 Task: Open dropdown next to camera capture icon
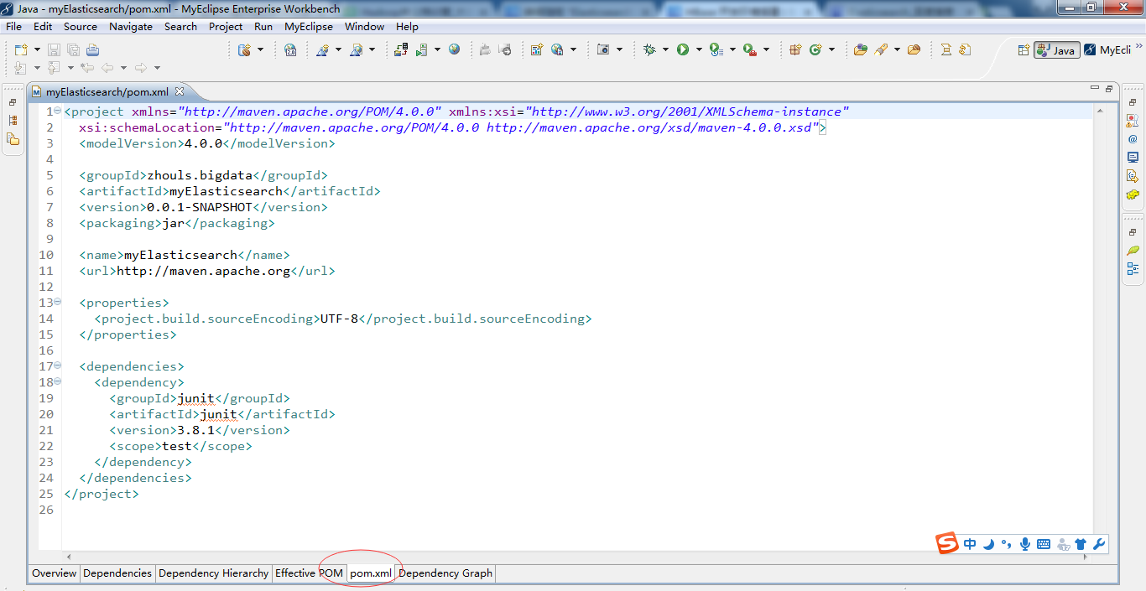(619, 49)
